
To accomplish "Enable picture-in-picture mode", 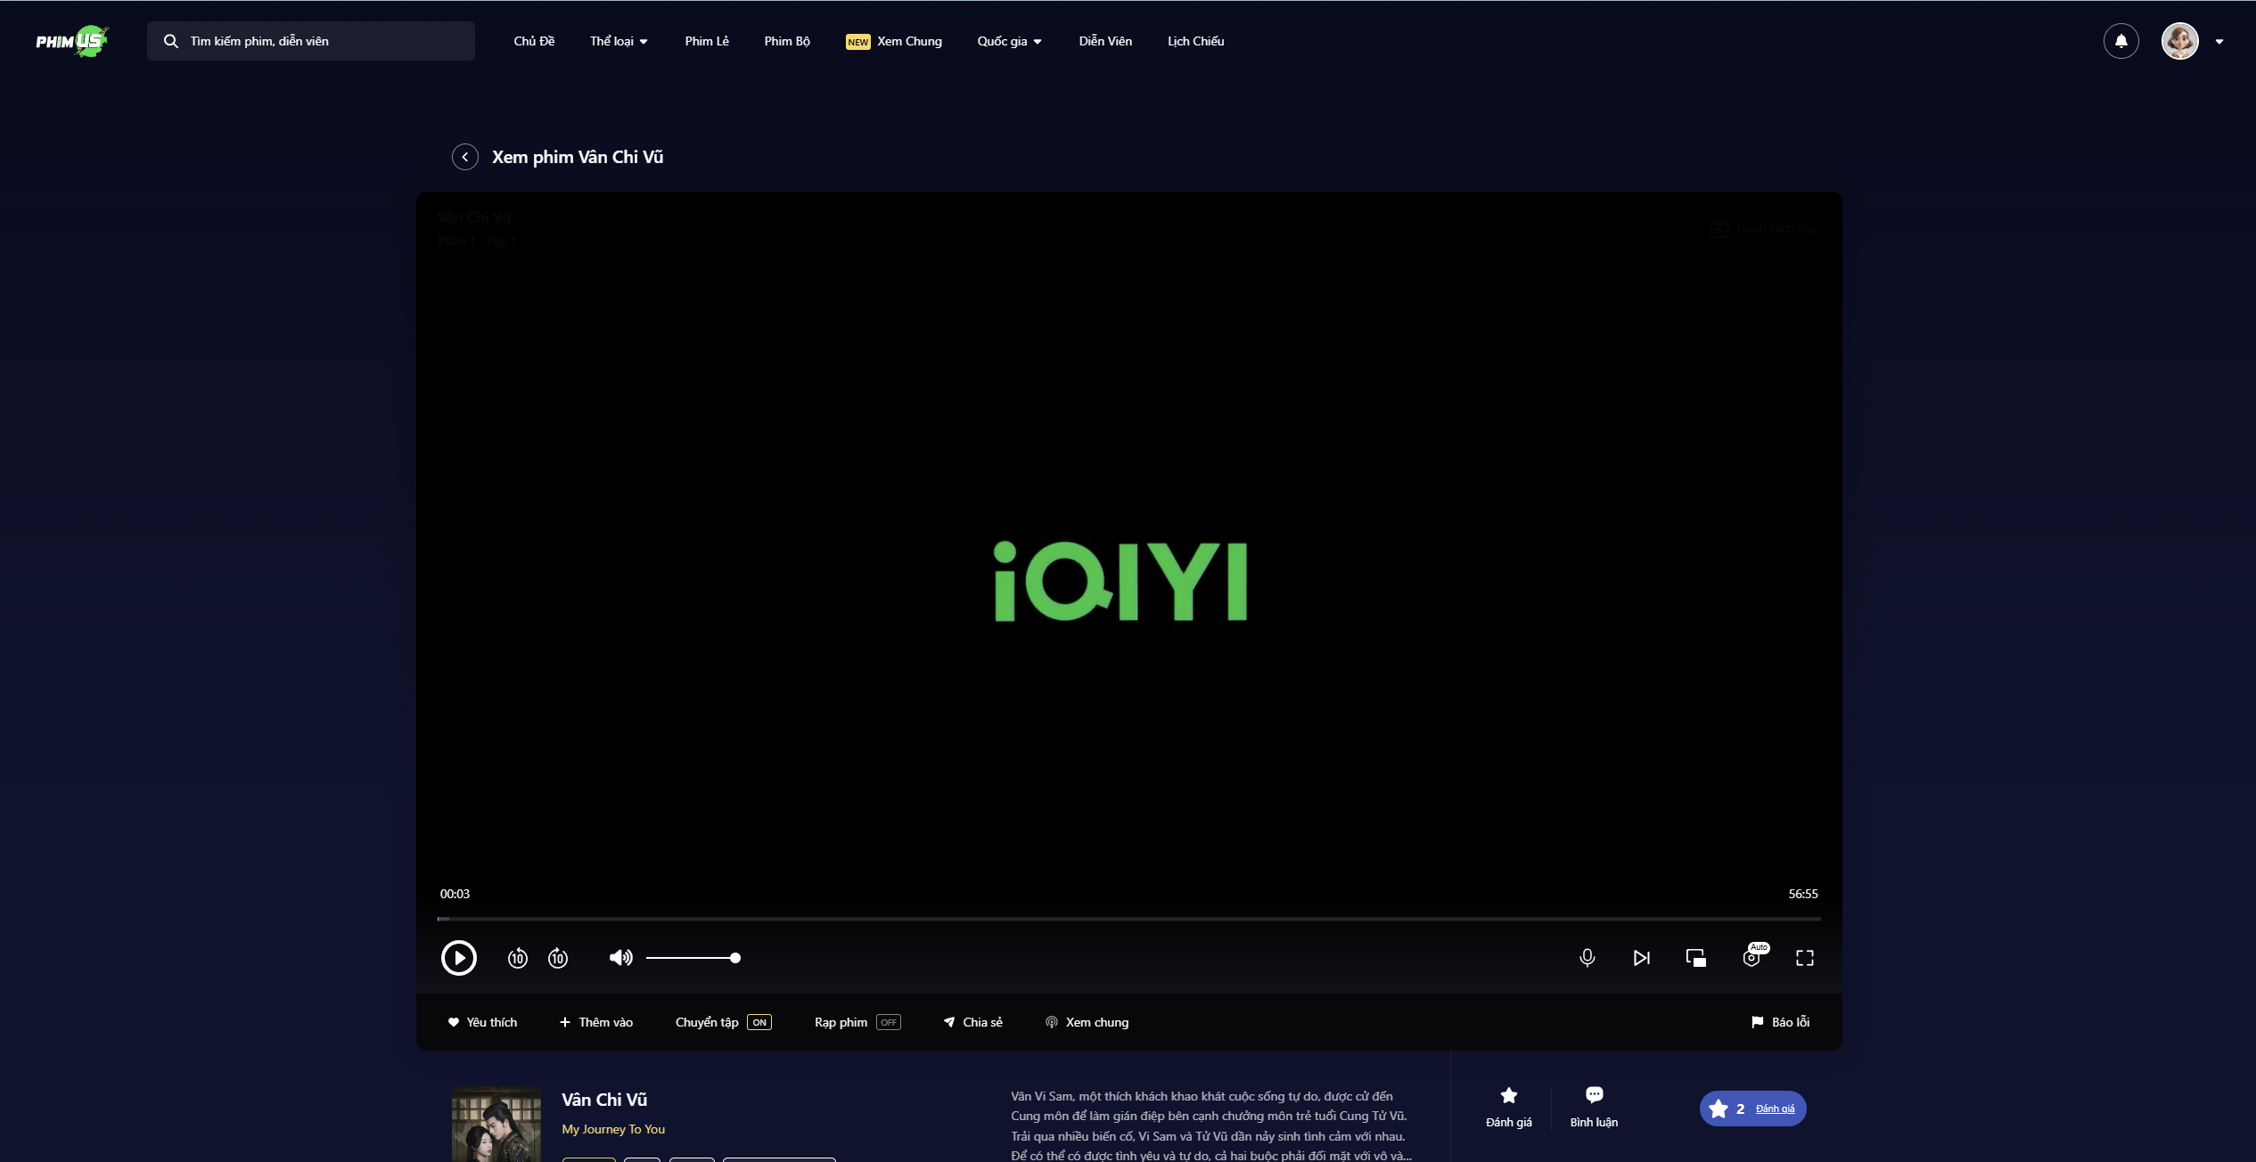I will 1695,958.
